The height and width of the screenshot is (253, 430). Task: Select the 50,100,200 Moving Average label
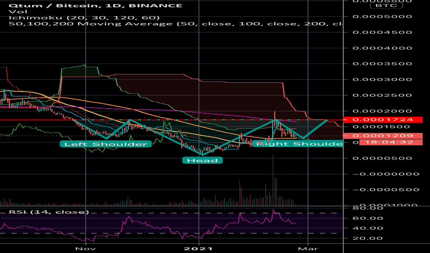175,24
